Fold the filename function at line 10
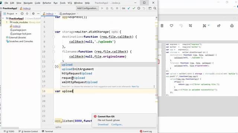This screenshot has height=133, width=238. click(54, 52)
